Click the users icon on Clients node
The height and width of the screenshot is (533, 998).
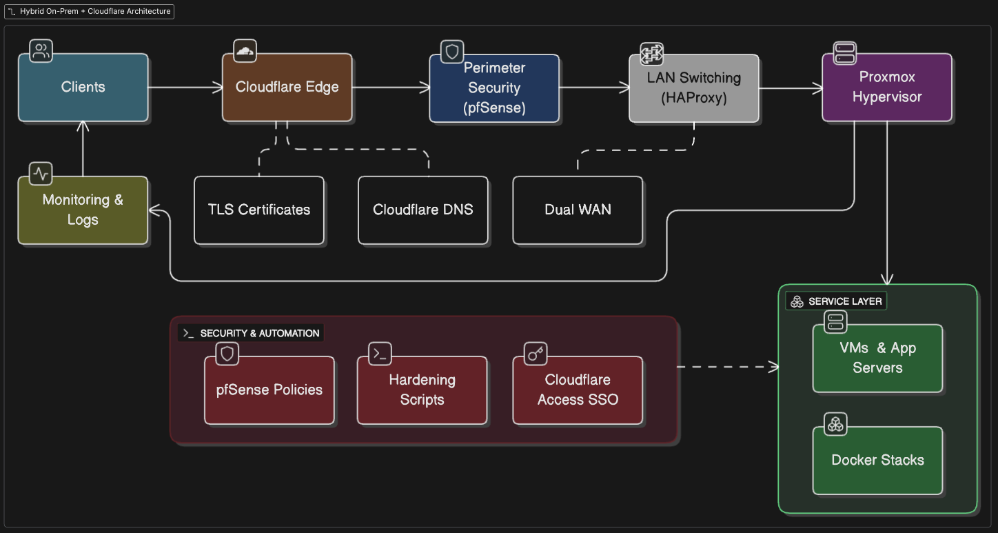(41, 51)
